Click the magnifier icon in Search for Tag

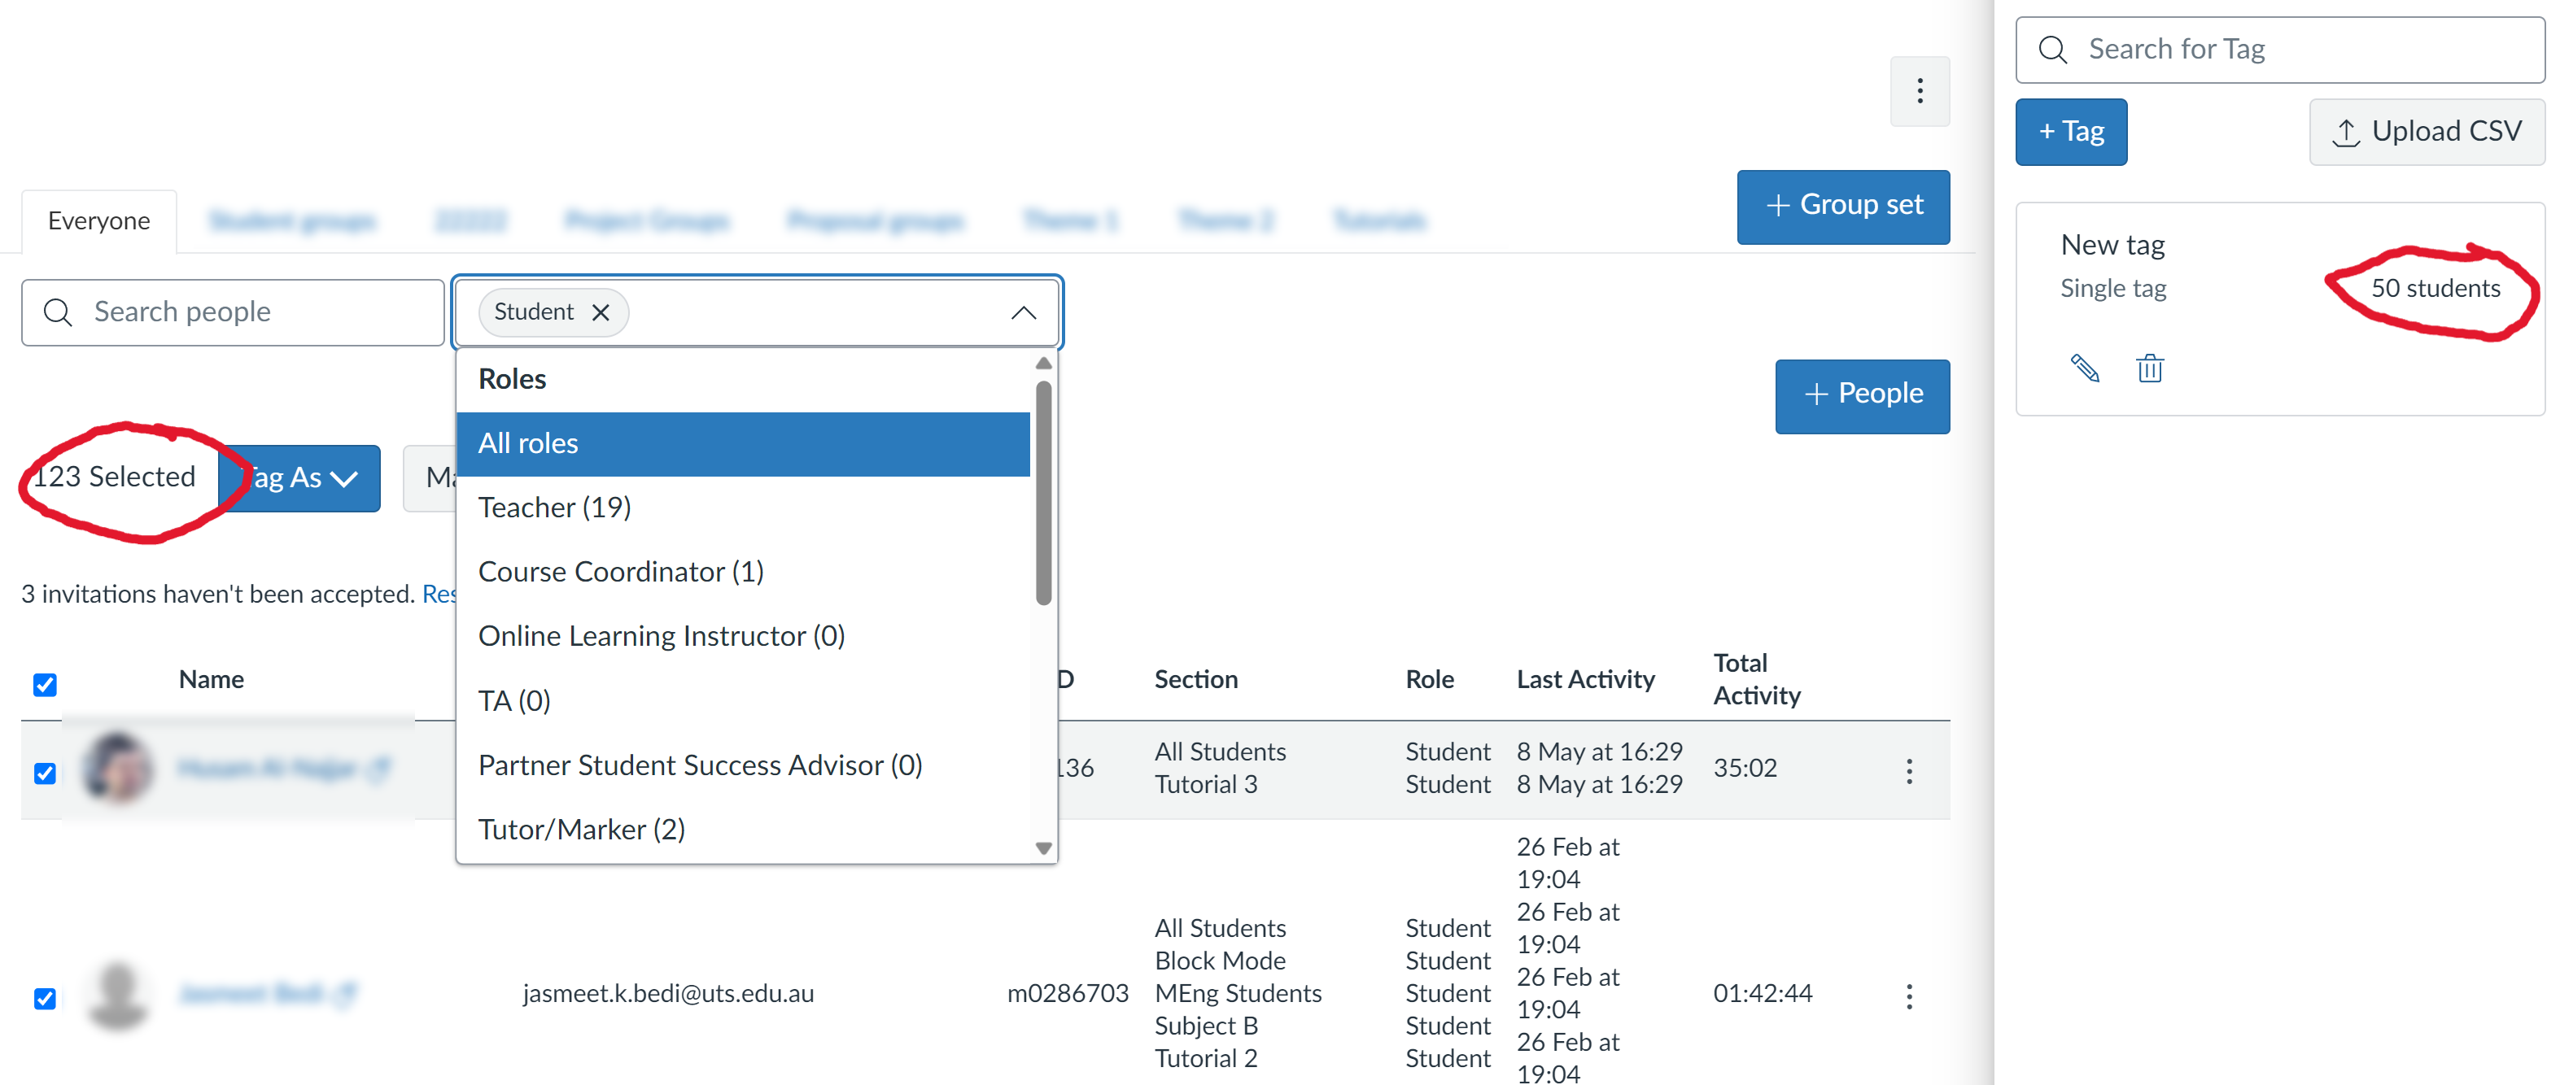(2052, 48)
